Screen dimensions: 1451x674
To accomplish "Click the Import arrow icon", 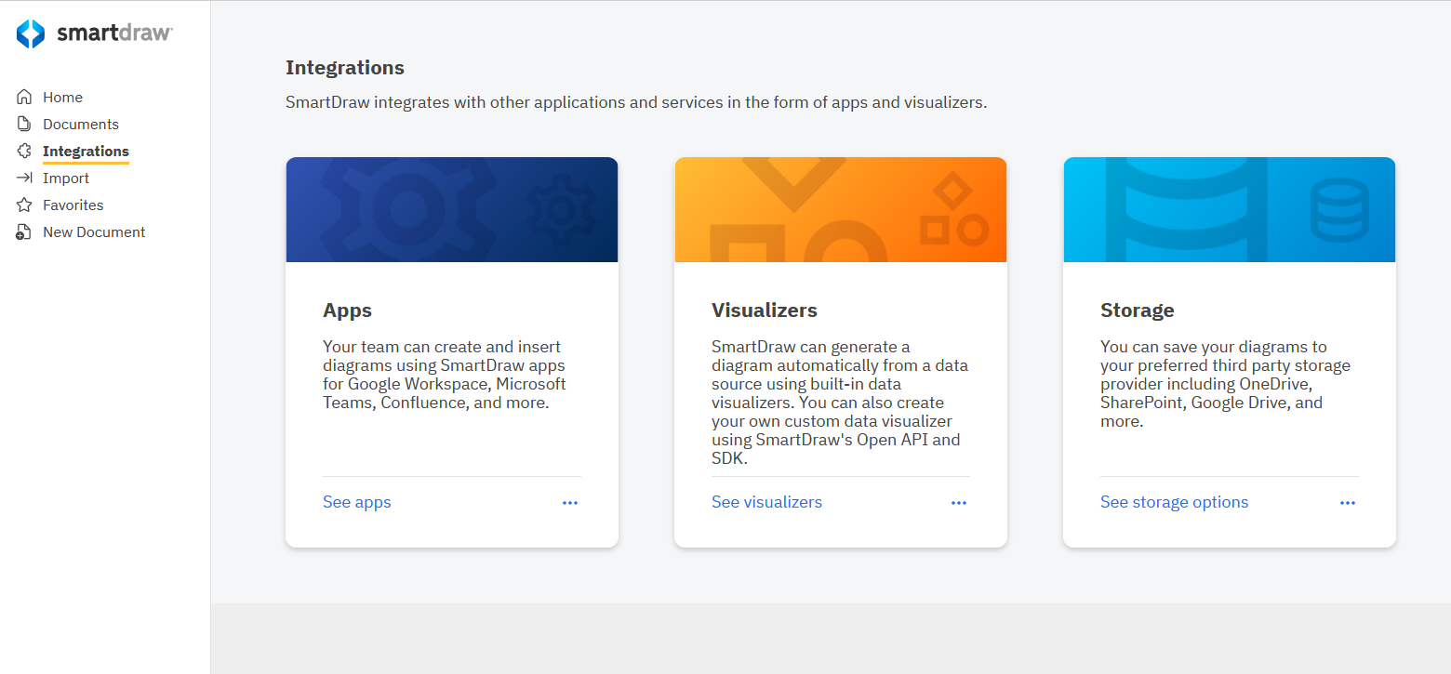I will point(23,178).
